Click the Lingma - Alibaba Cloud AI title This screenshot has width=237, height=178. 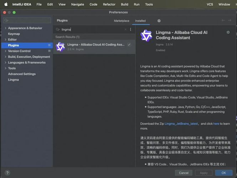coord(181,35)
